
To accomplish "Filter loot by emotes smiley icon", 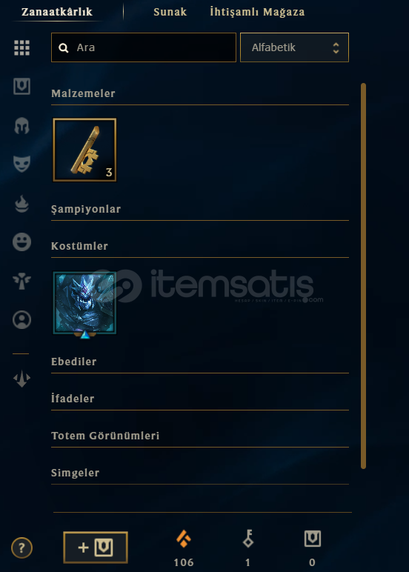I will click(x=22, y=242).
